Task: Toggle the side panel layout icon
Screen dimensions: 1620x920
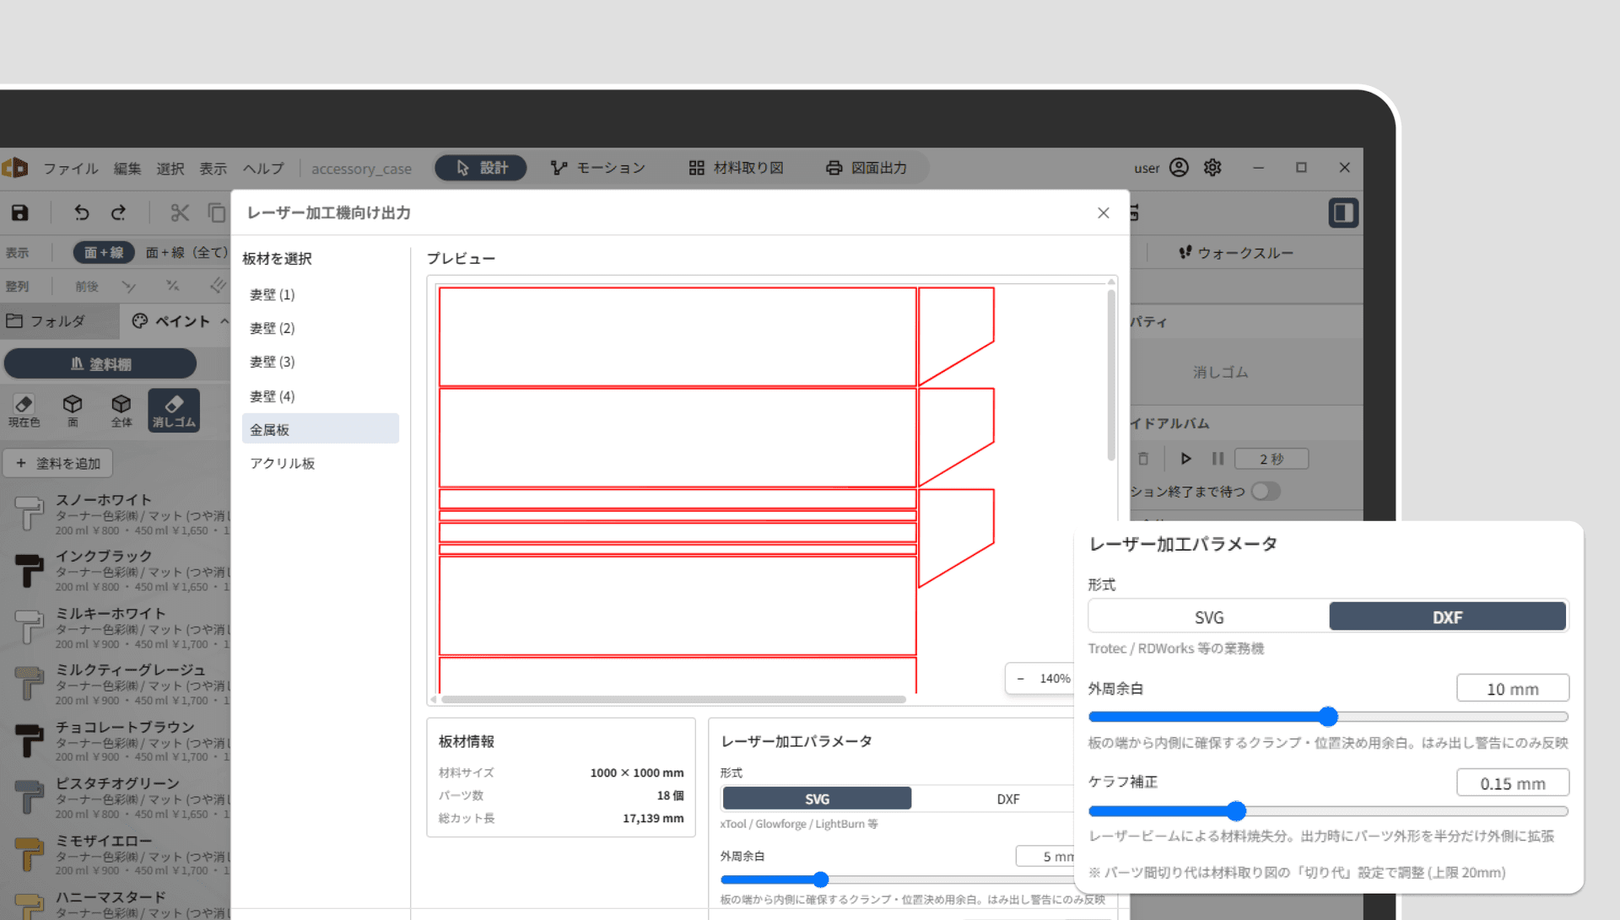Action: (x=1342, y=213)
